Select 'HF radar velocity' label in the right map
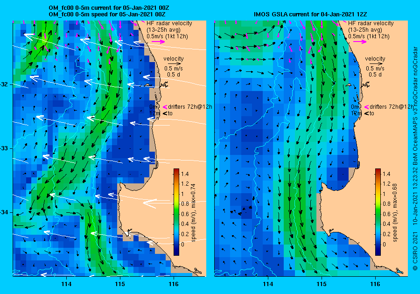The width and height of the screenshot is (420, 294). click(x=371, y=23)
